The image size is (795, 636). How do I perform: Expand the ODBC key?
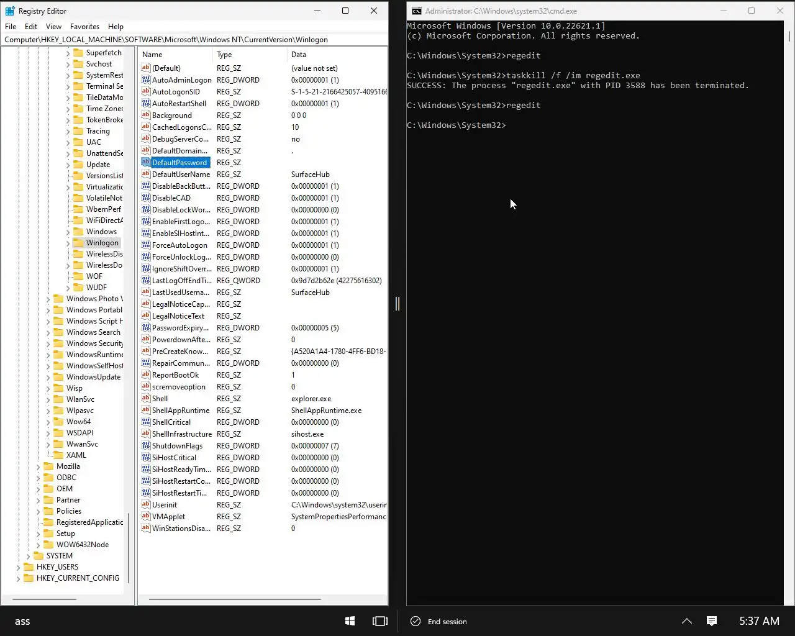tap(39, 478)
